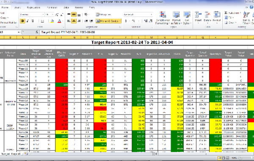254x161 pixels.
Task: Open the font name dropdown
Action: [43, 14]
